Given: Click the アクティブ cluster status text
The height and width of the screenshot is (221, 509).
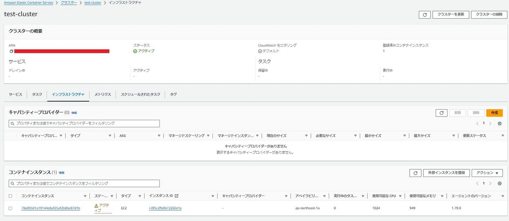Looking at the screenshot, I should (x=146, y=51).
